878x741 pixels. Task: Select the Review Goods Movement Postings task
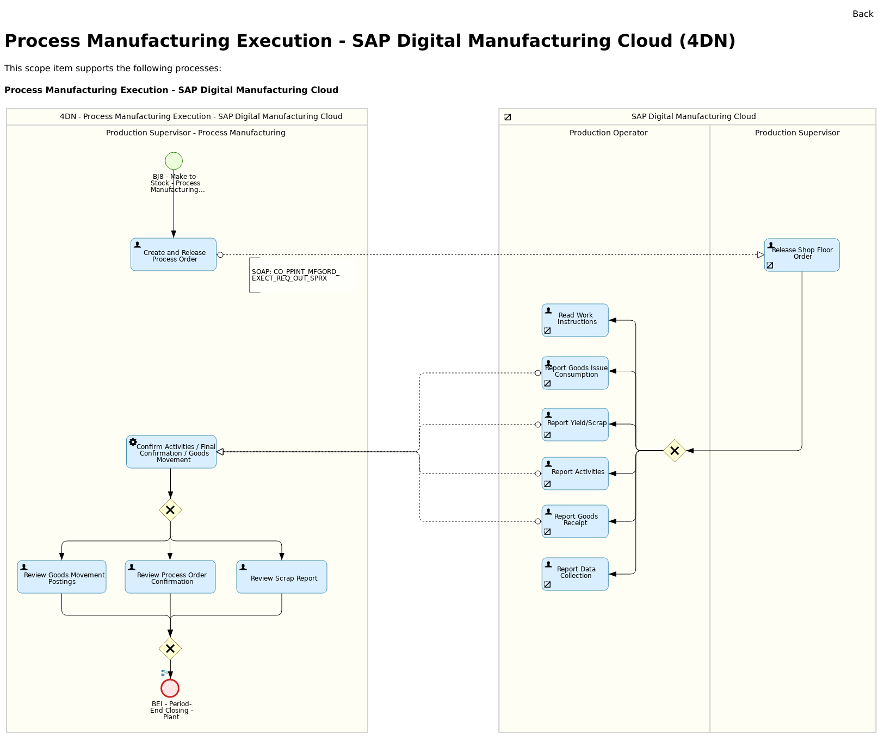(x=61, y=577)
